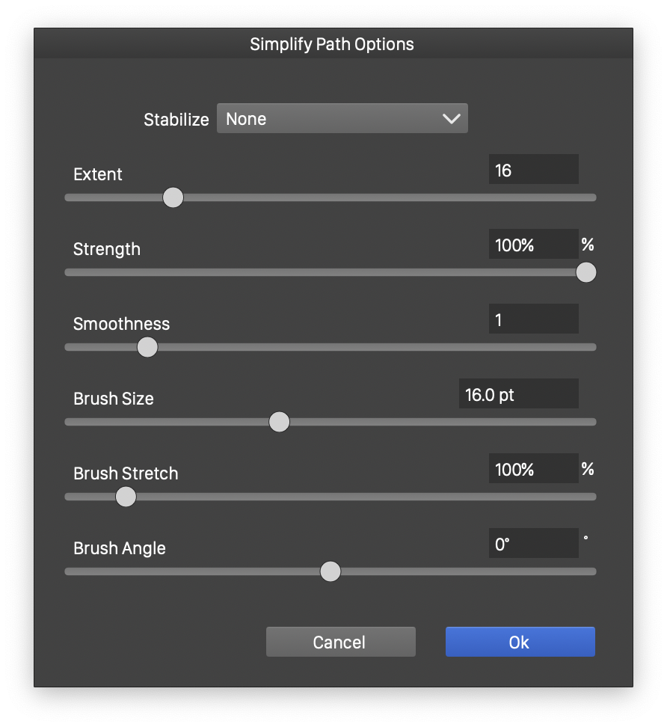Click the Stabilize dropdown chevron arrow
Screen dimensions: 667x727
(451, 119)
